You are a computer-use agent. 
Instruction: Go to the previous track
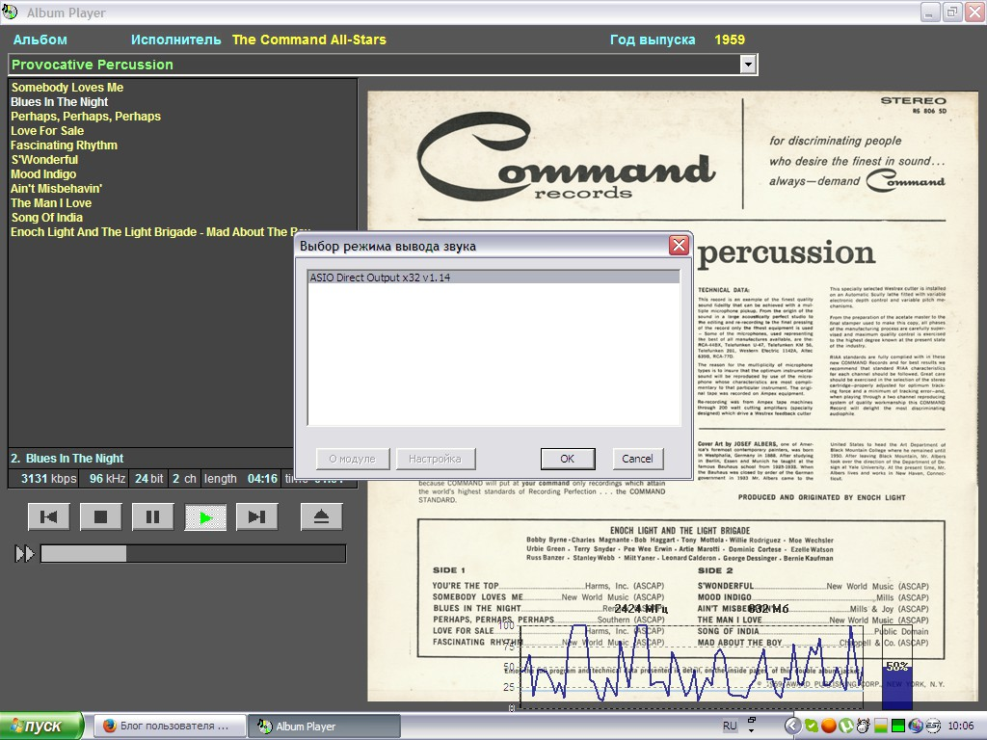pyautogui.click(x=48, y=517)
